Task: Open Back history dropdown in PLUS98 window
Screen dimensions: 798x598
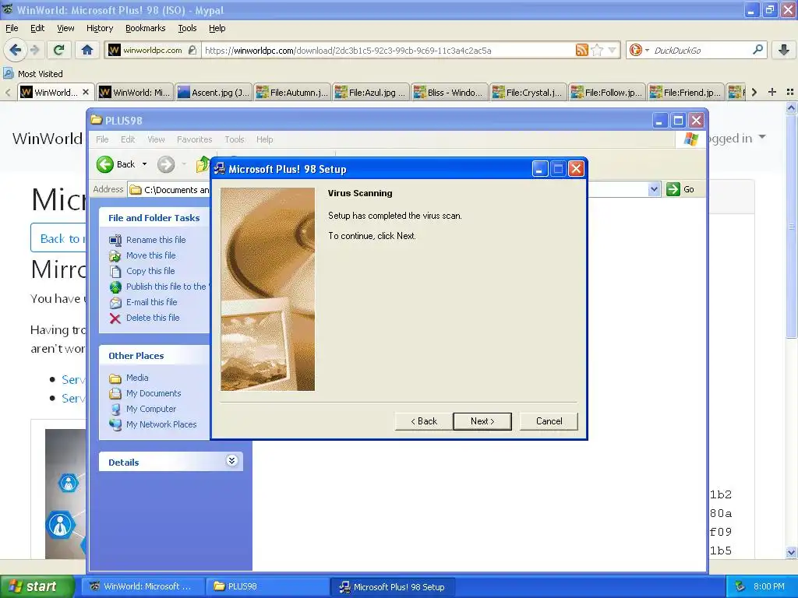Action: coord(144,164)
